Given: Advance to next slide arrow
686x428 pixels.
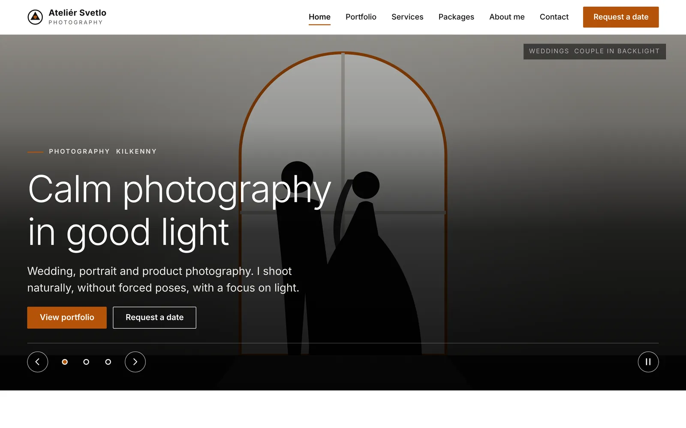Looking at the screenshot, I should click(x=135, y=362).
